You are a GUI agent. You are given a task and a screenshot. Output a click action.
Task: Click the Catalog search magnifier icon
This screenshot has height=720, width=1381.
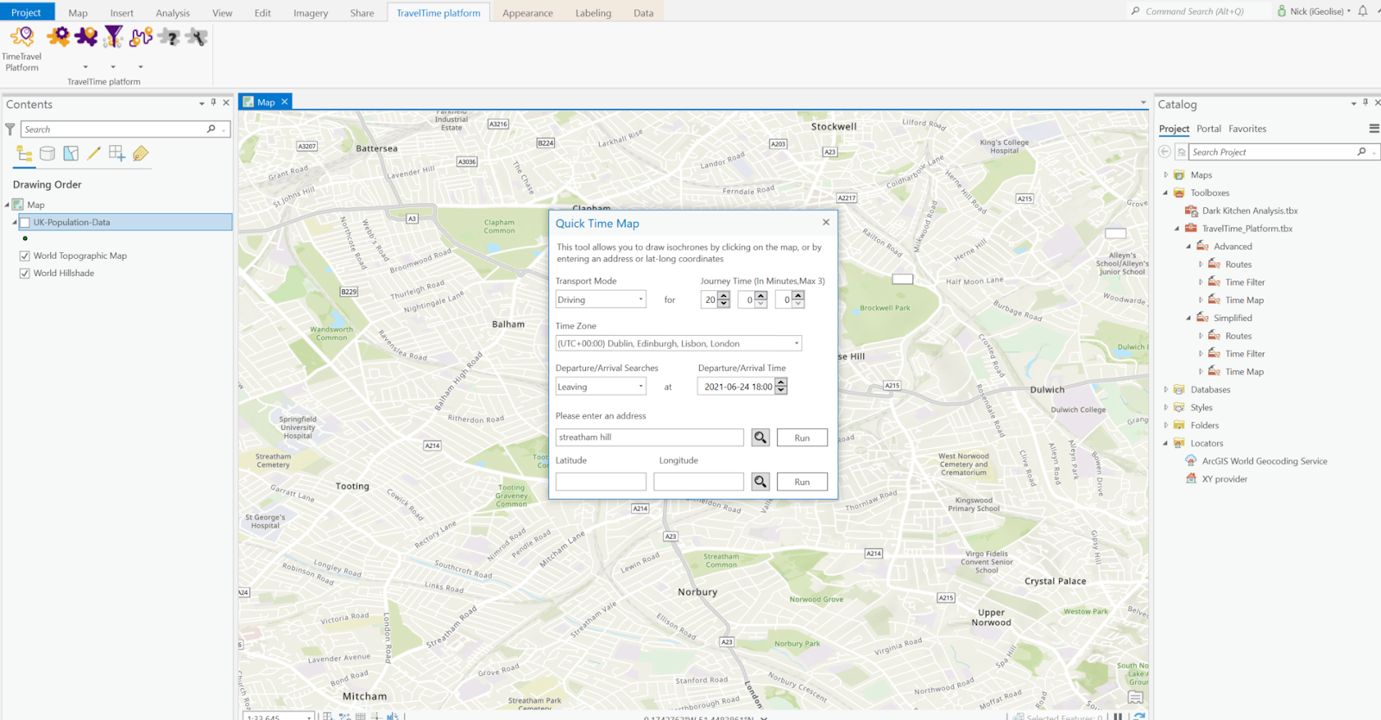1362,152
